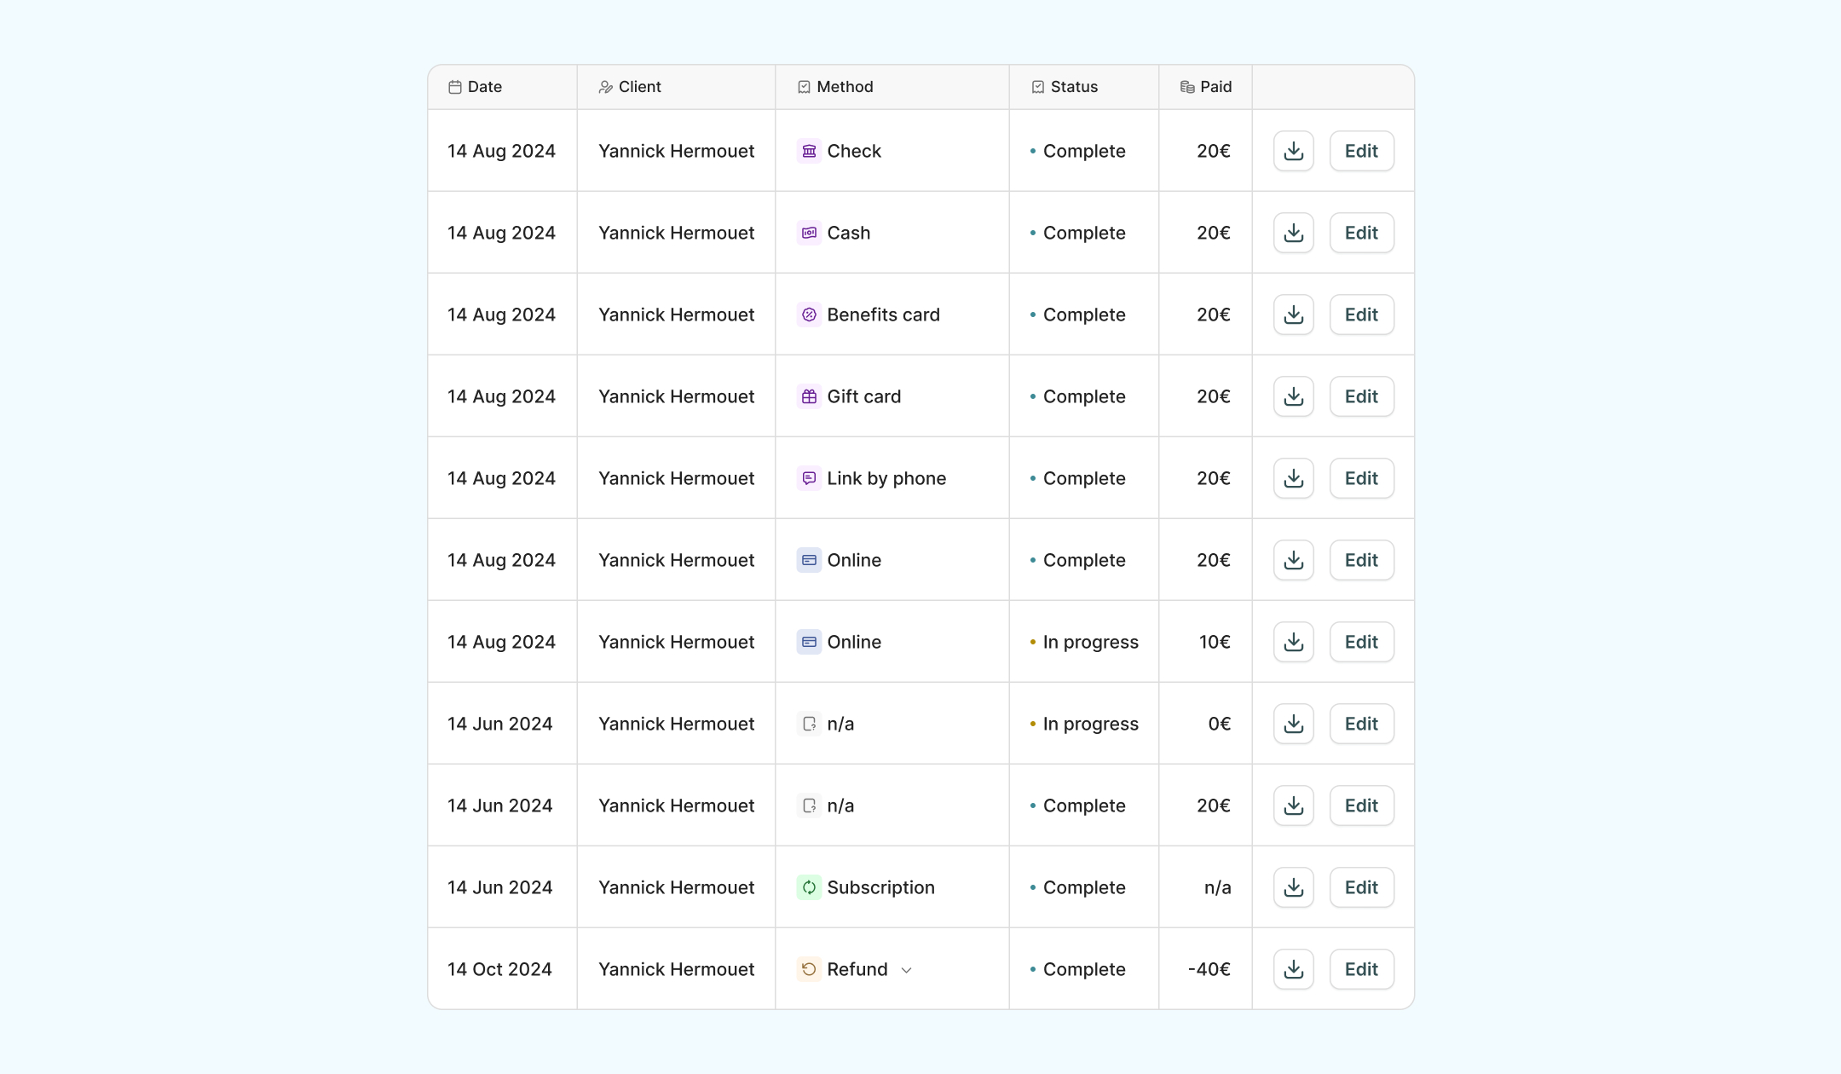Click the Method column header
Screen dimensions: 1841x1074
[x=844, y=87]
